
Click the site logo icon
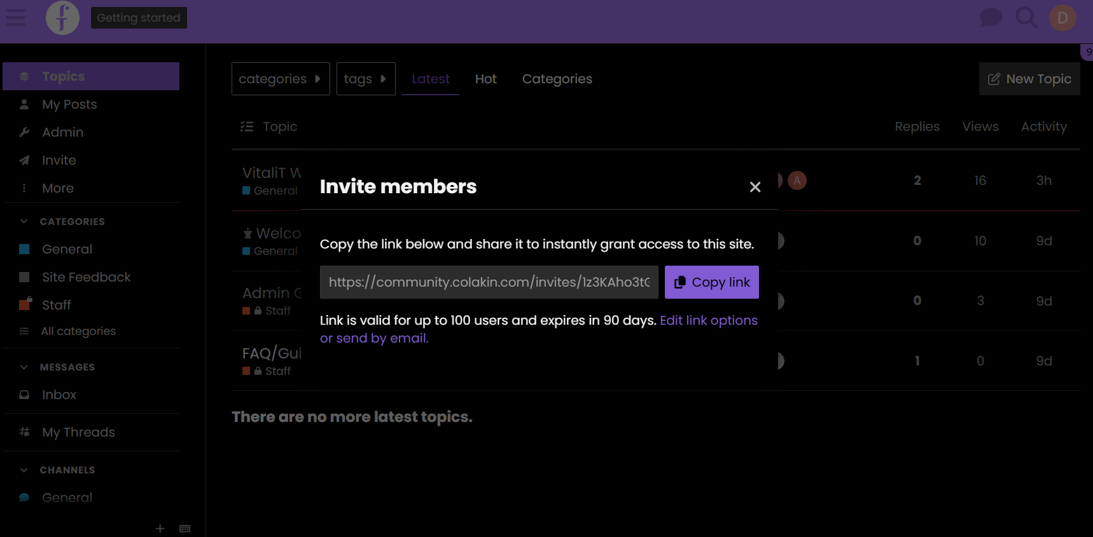pyautogui.click(x=62, y=18)
